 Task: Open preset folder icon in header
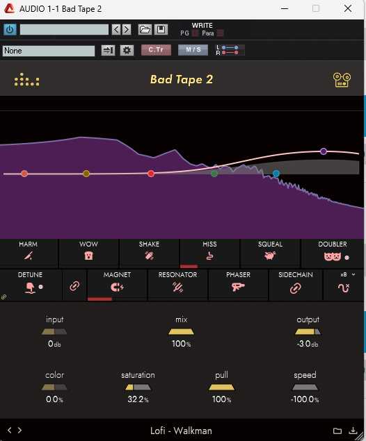(145, 30)
